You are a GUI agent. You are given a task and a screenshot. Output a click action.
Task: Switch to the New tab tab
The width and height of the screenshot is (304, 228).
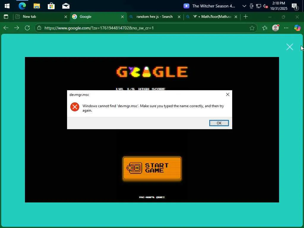pyautogui.click(x=41, y=17)
